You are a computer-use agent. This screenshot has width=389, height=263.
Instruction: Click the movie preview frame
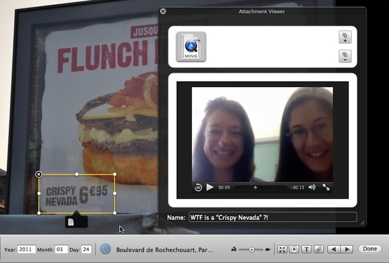tap(262, 134)
